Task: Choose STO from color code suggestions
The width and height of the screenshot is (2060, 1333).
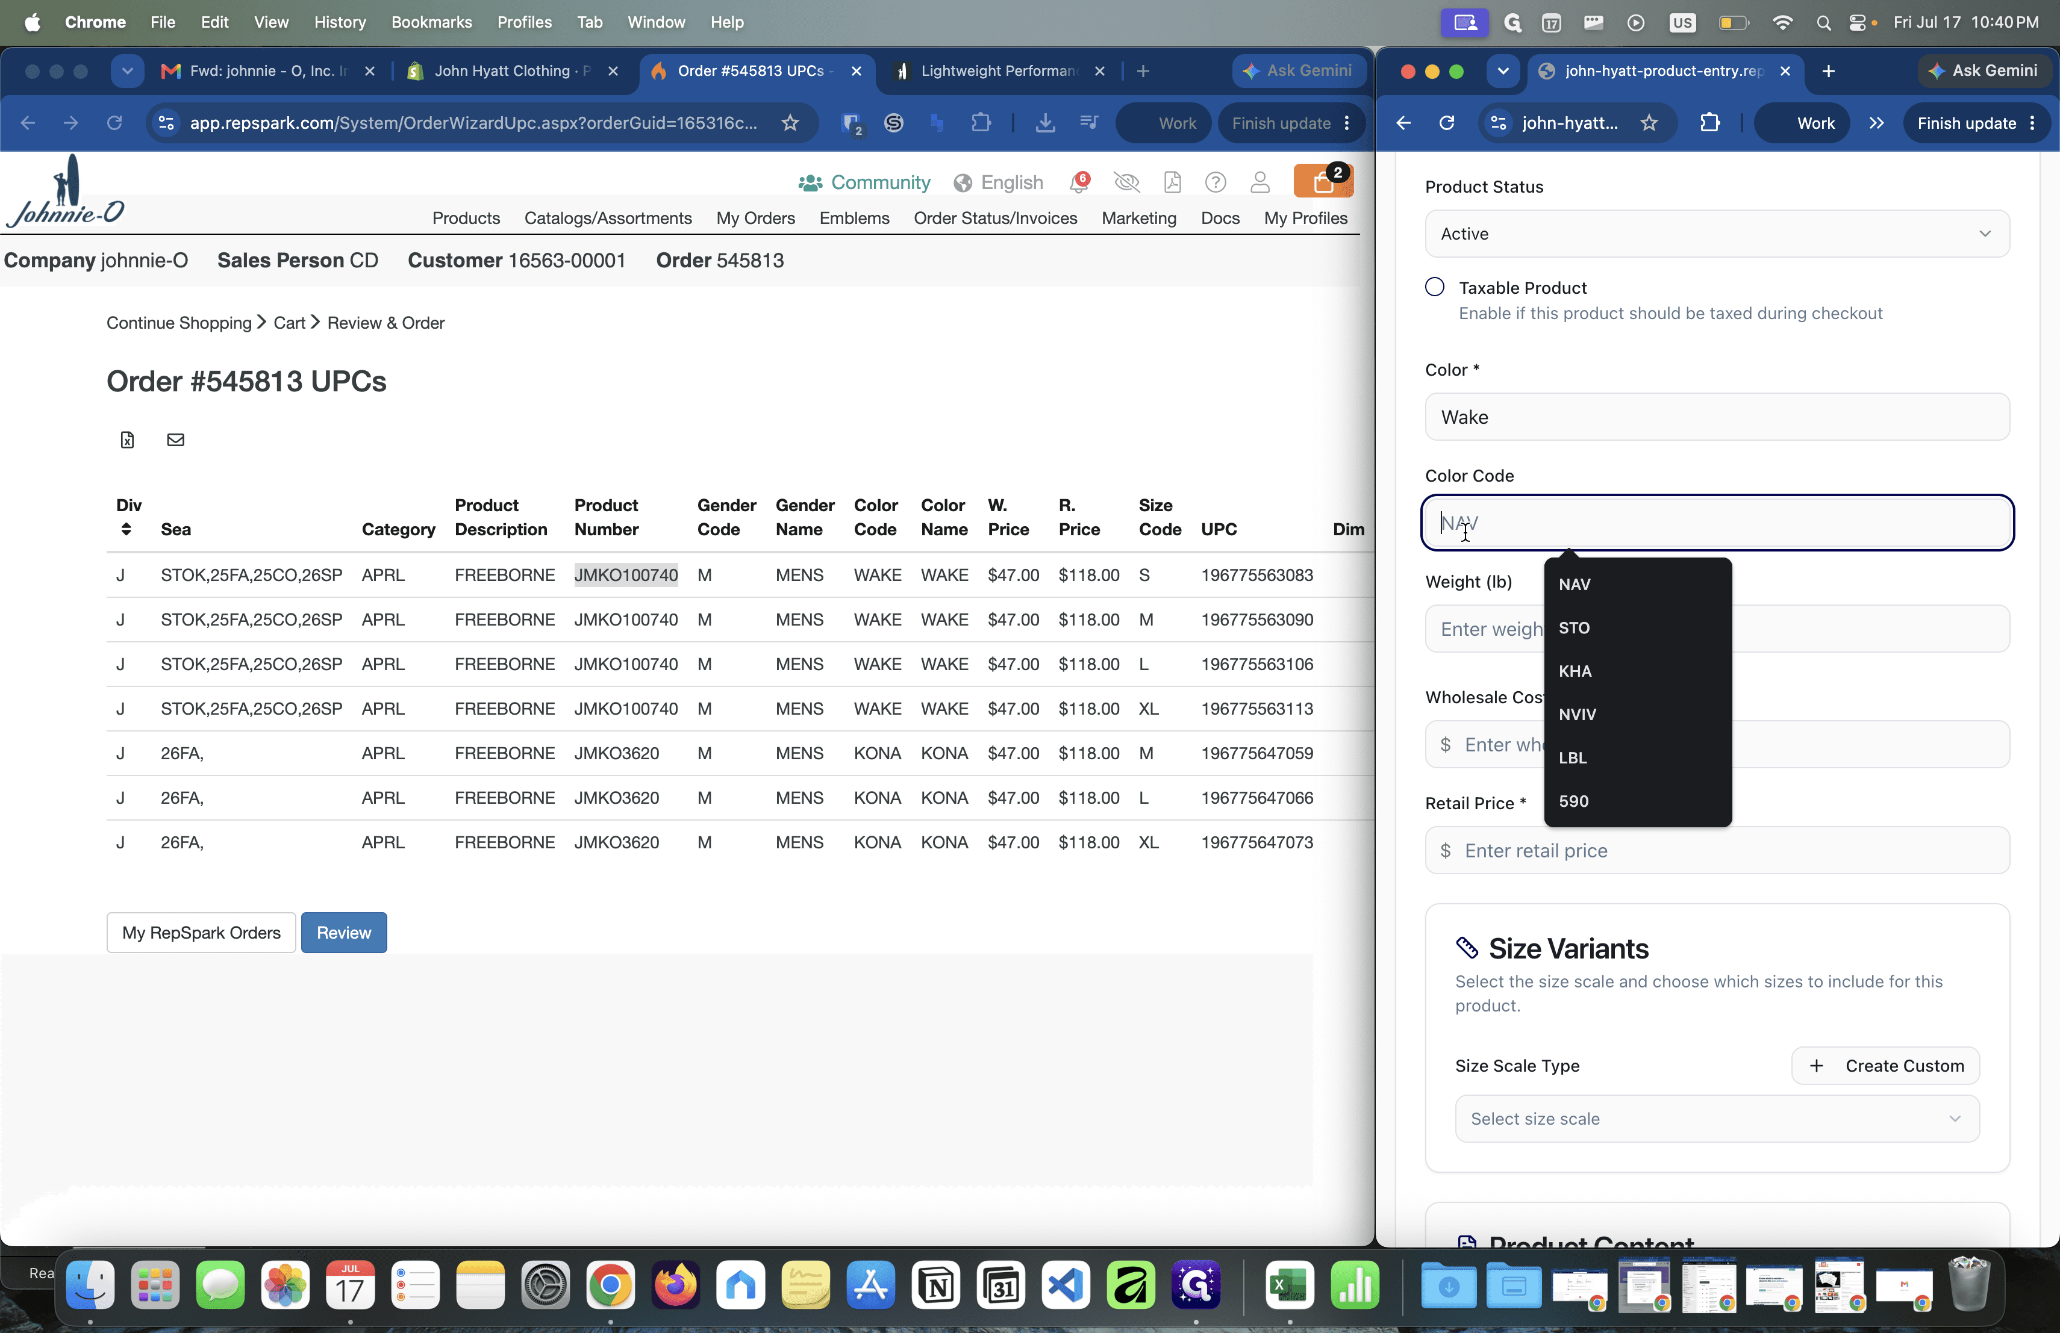Action: (x=1638, y=627)
